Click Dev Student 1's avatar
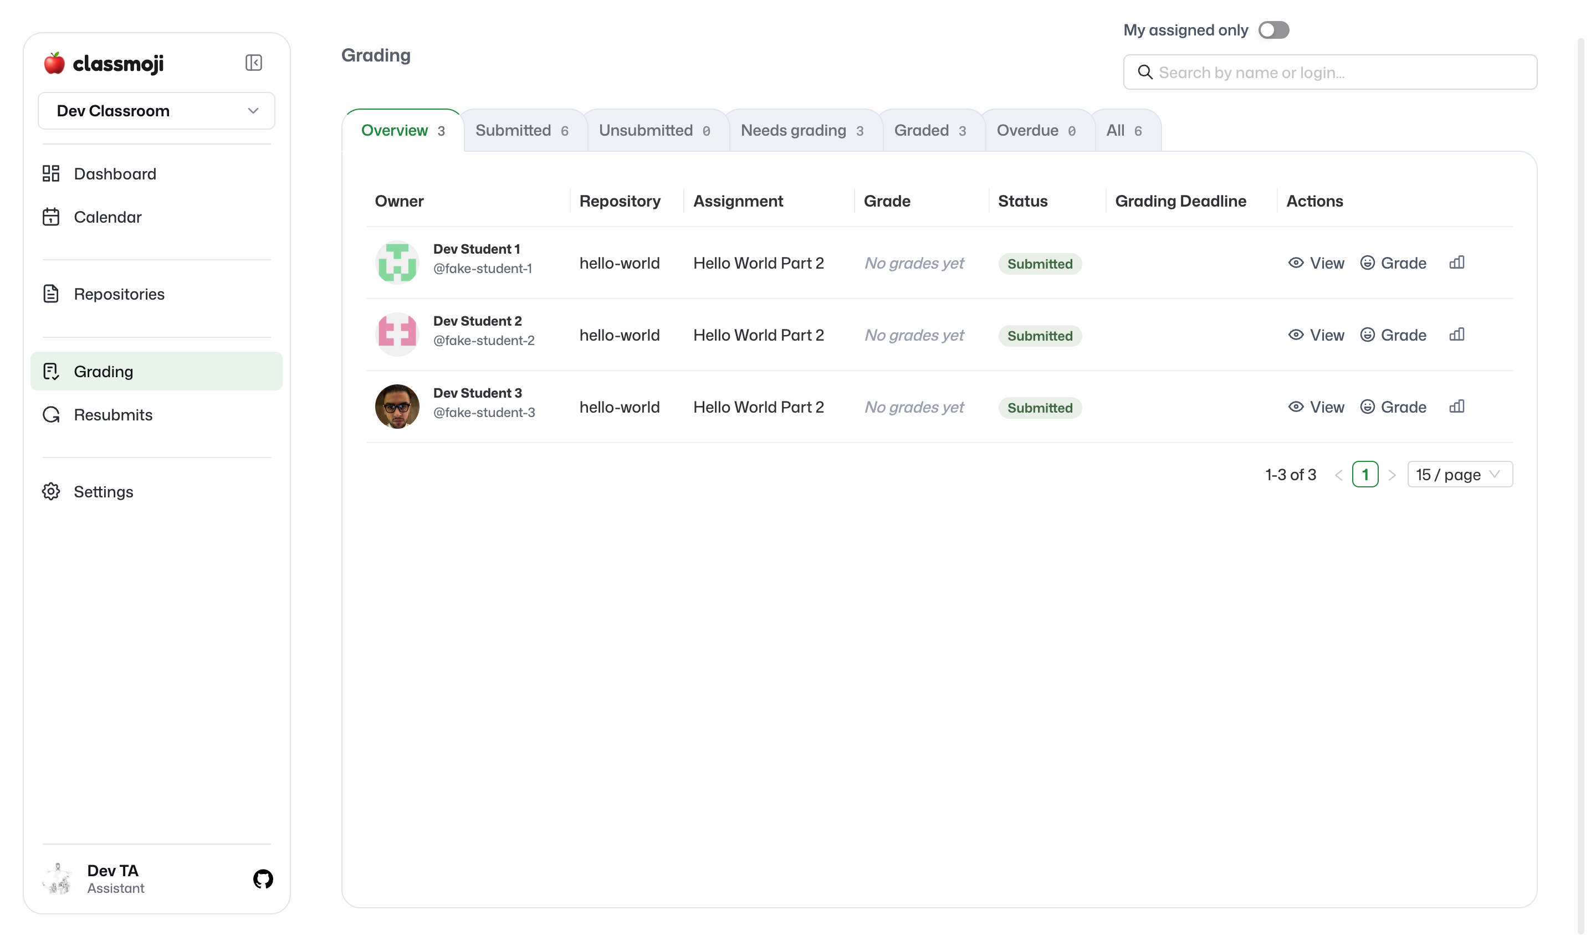This screenshot has width=1596, height=946. 397,263
